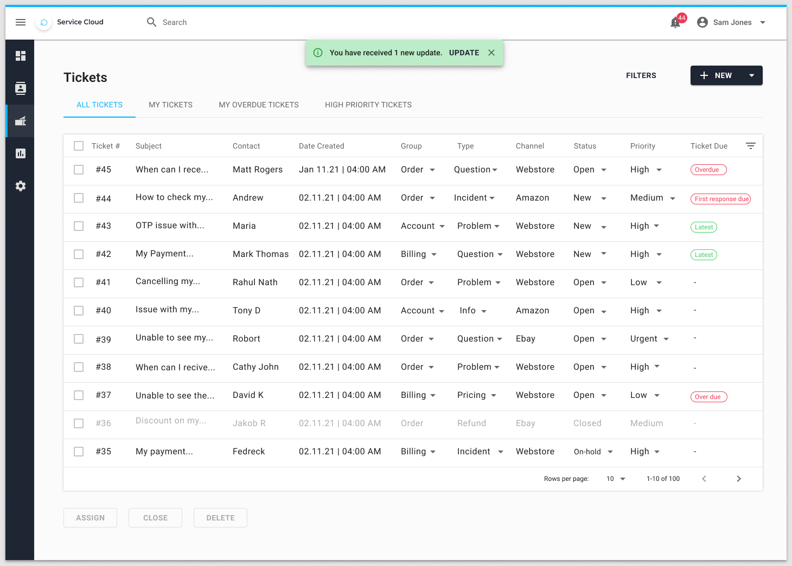
Task: Open the FILTERS button
Action: pyautogui.click(x=641, y=75)
